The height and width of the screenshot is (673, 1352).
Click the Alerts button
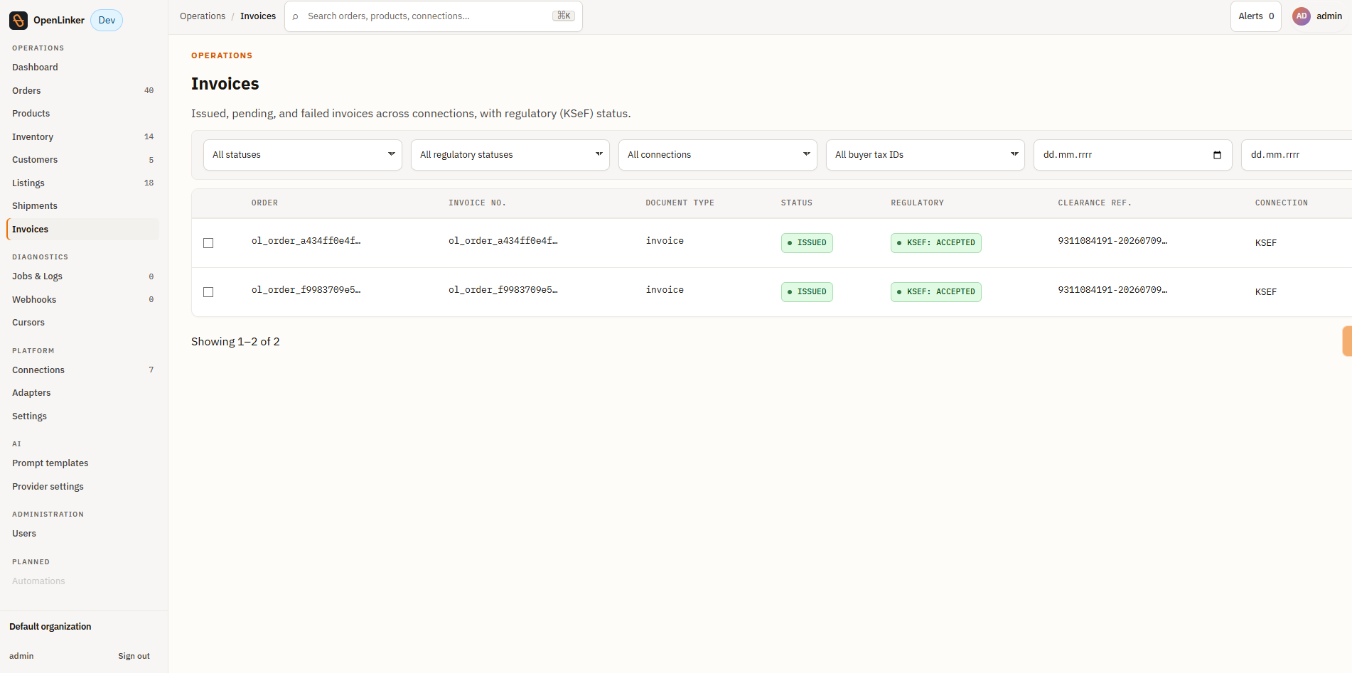pos(1255,16)
